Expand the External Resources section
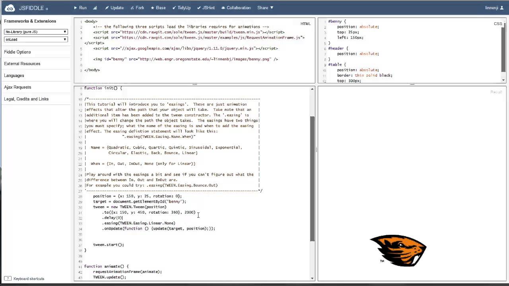 tap(22, 64)
